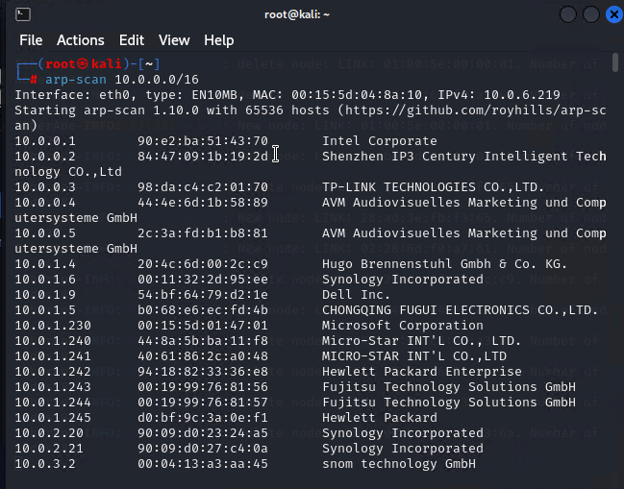Screen dimensions: 624x489
Task: Click IP address 10.0.1.244
Action: click(x=53, y=403)
